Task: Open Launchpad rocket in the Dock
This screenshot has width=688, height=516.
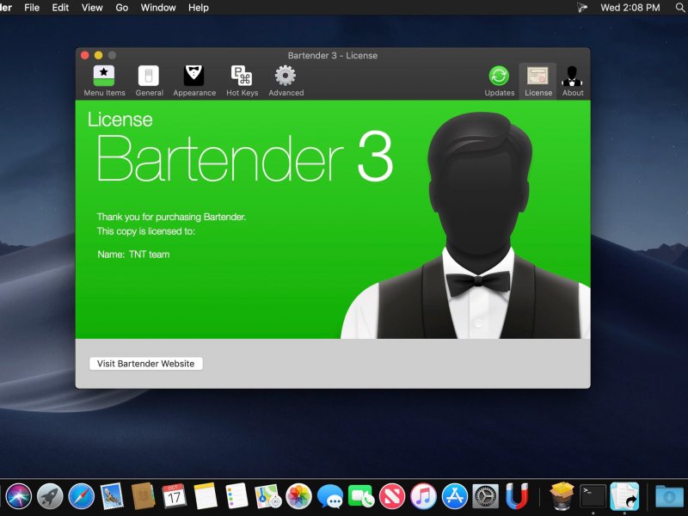Action: pyautogui.click(x=50, y=496)
